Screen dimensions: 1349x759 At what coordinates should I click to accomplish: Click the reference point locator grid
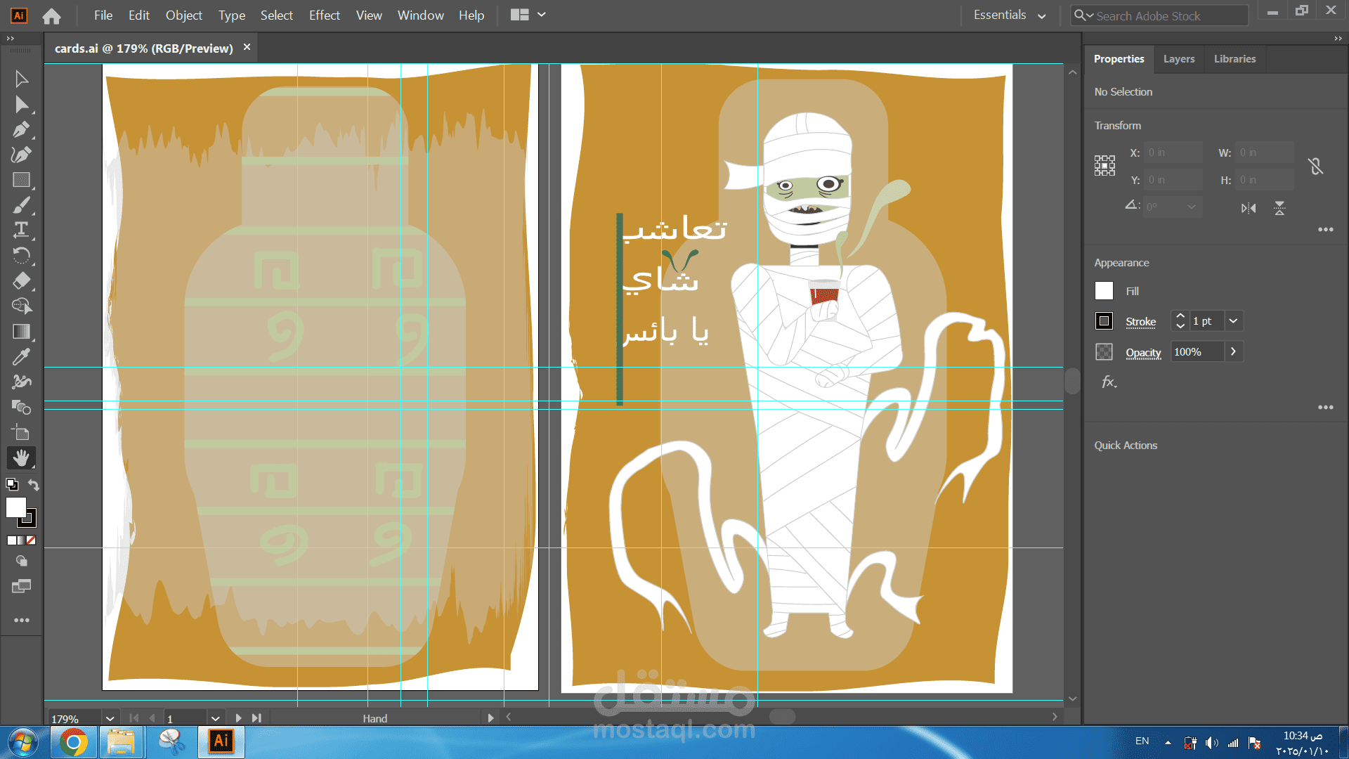click(x=1104, y=166)
